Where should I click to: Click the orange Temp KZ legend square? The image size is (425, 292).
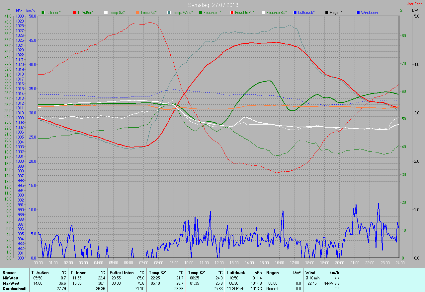click(137, 13)
